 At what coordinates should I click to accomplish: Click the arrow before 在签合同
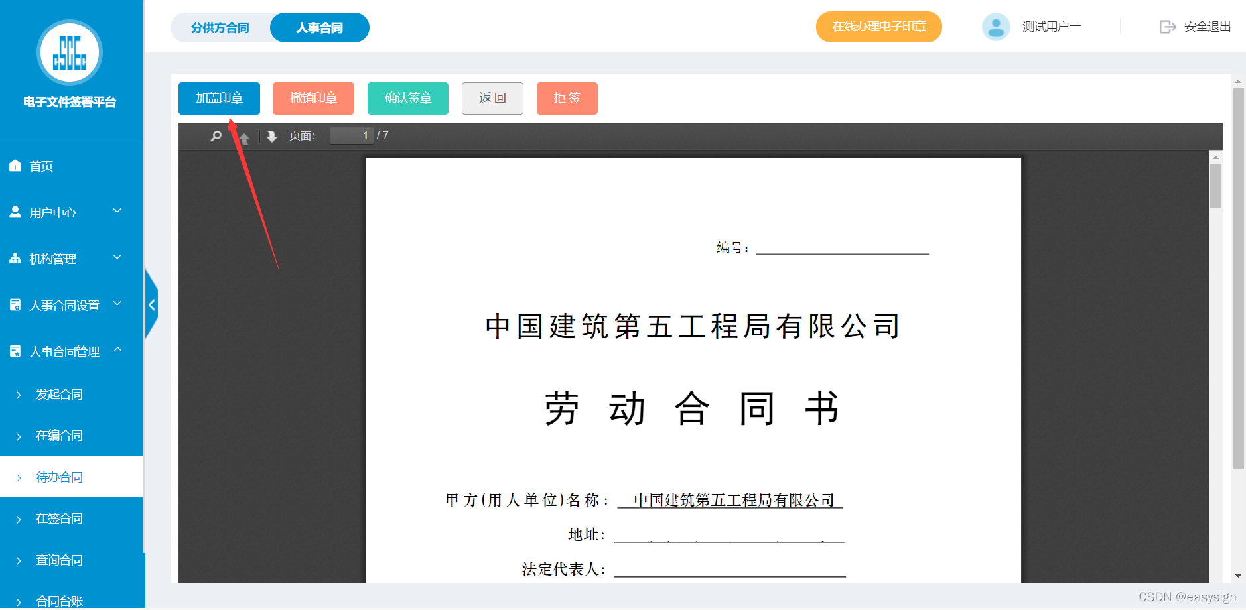pyautogui.click(x=19, y=518)
